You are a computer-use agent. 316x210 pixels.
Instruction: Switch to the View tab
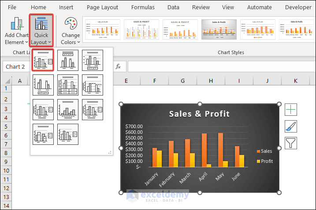point(228,7)
